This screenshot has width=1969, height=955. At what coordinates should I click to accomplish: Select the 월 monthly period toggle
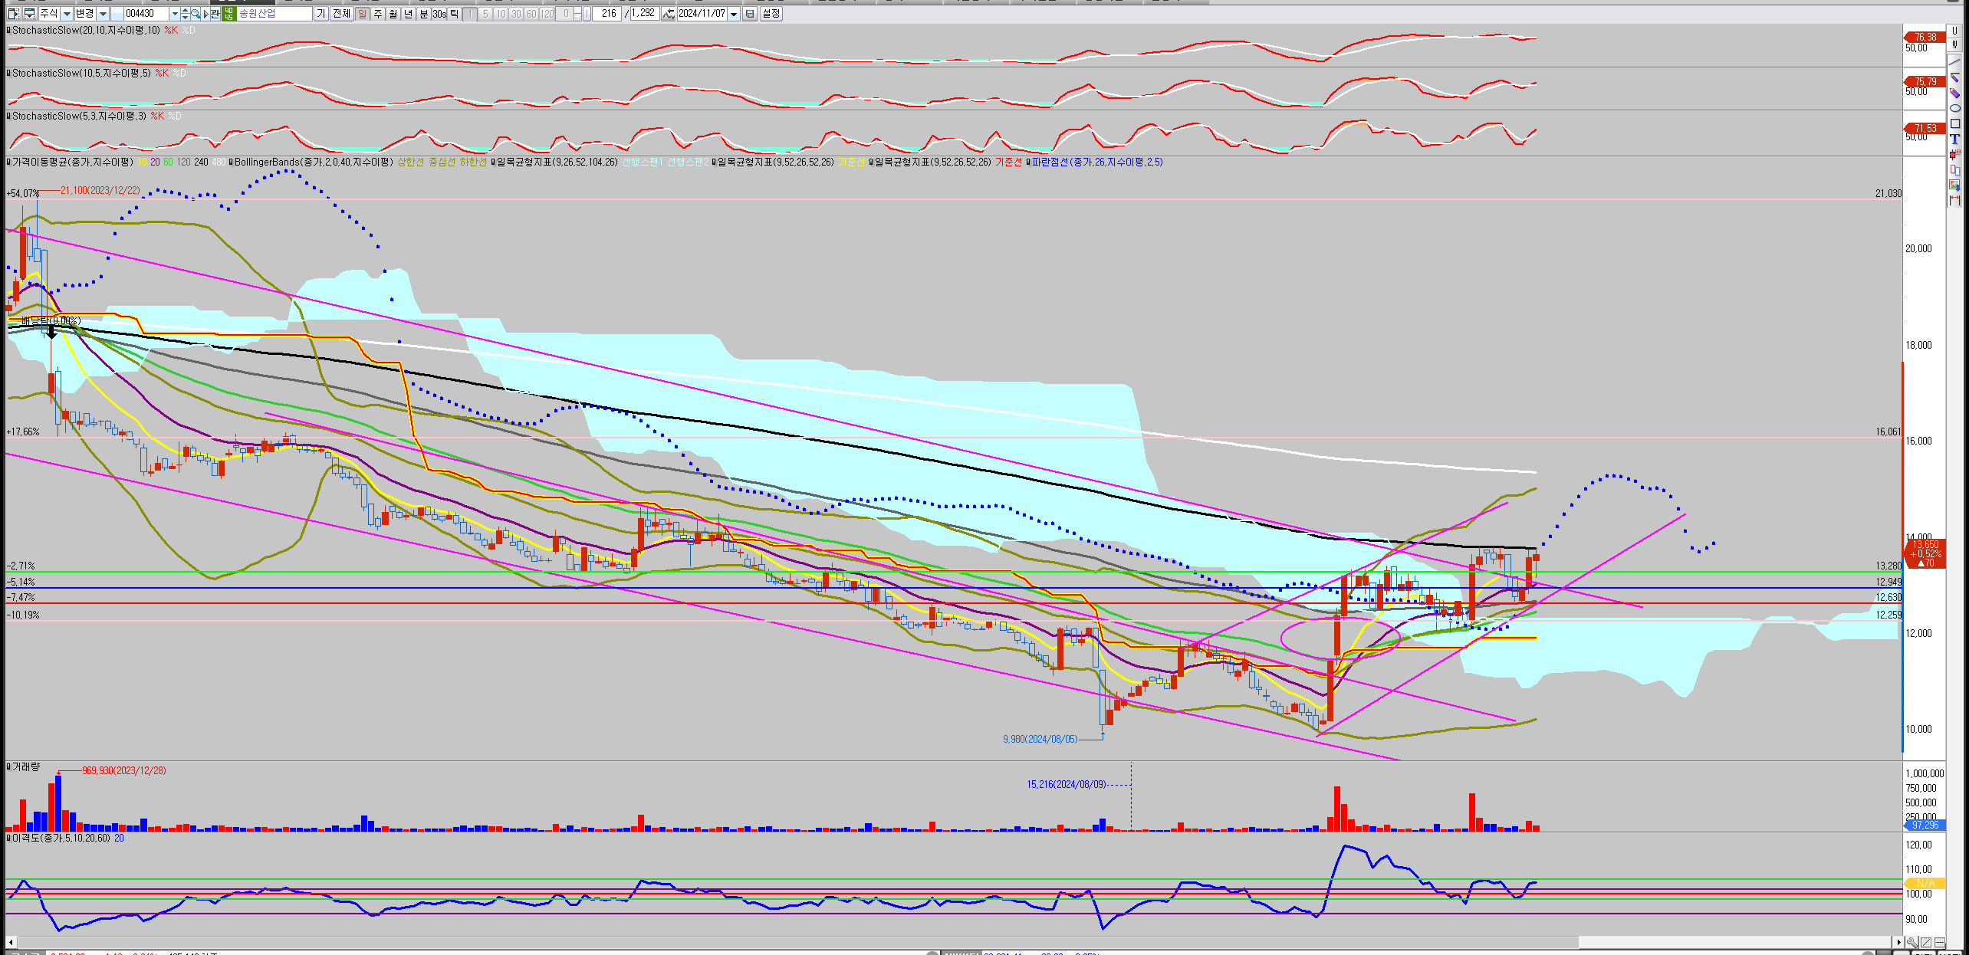[x=393, y=14]
